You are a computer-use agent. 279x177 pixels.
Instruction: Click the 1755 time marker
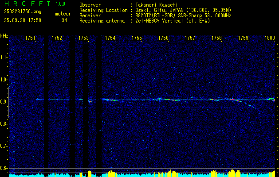pyautogui.click(x=137, y=38)
